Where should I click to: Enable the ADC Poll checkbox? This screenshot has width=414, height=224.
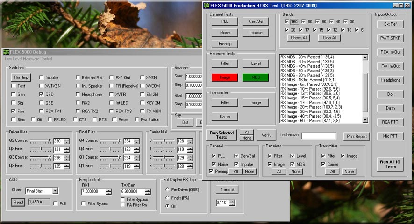point(56,203)
